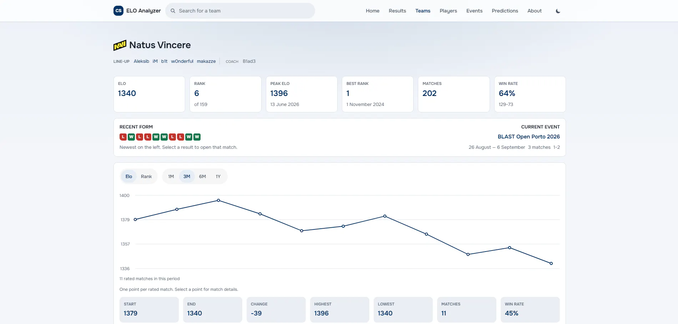Image resolution: width=678 pixels, height=324 pixels.
Task: Click the LOWEST 1340 tile
Action: click(x=403, y=310)
